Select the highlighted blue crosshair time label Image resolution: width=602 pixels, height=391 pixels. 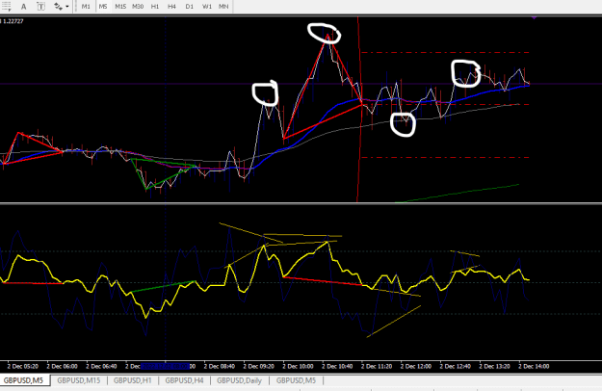(x=165, y=366)
